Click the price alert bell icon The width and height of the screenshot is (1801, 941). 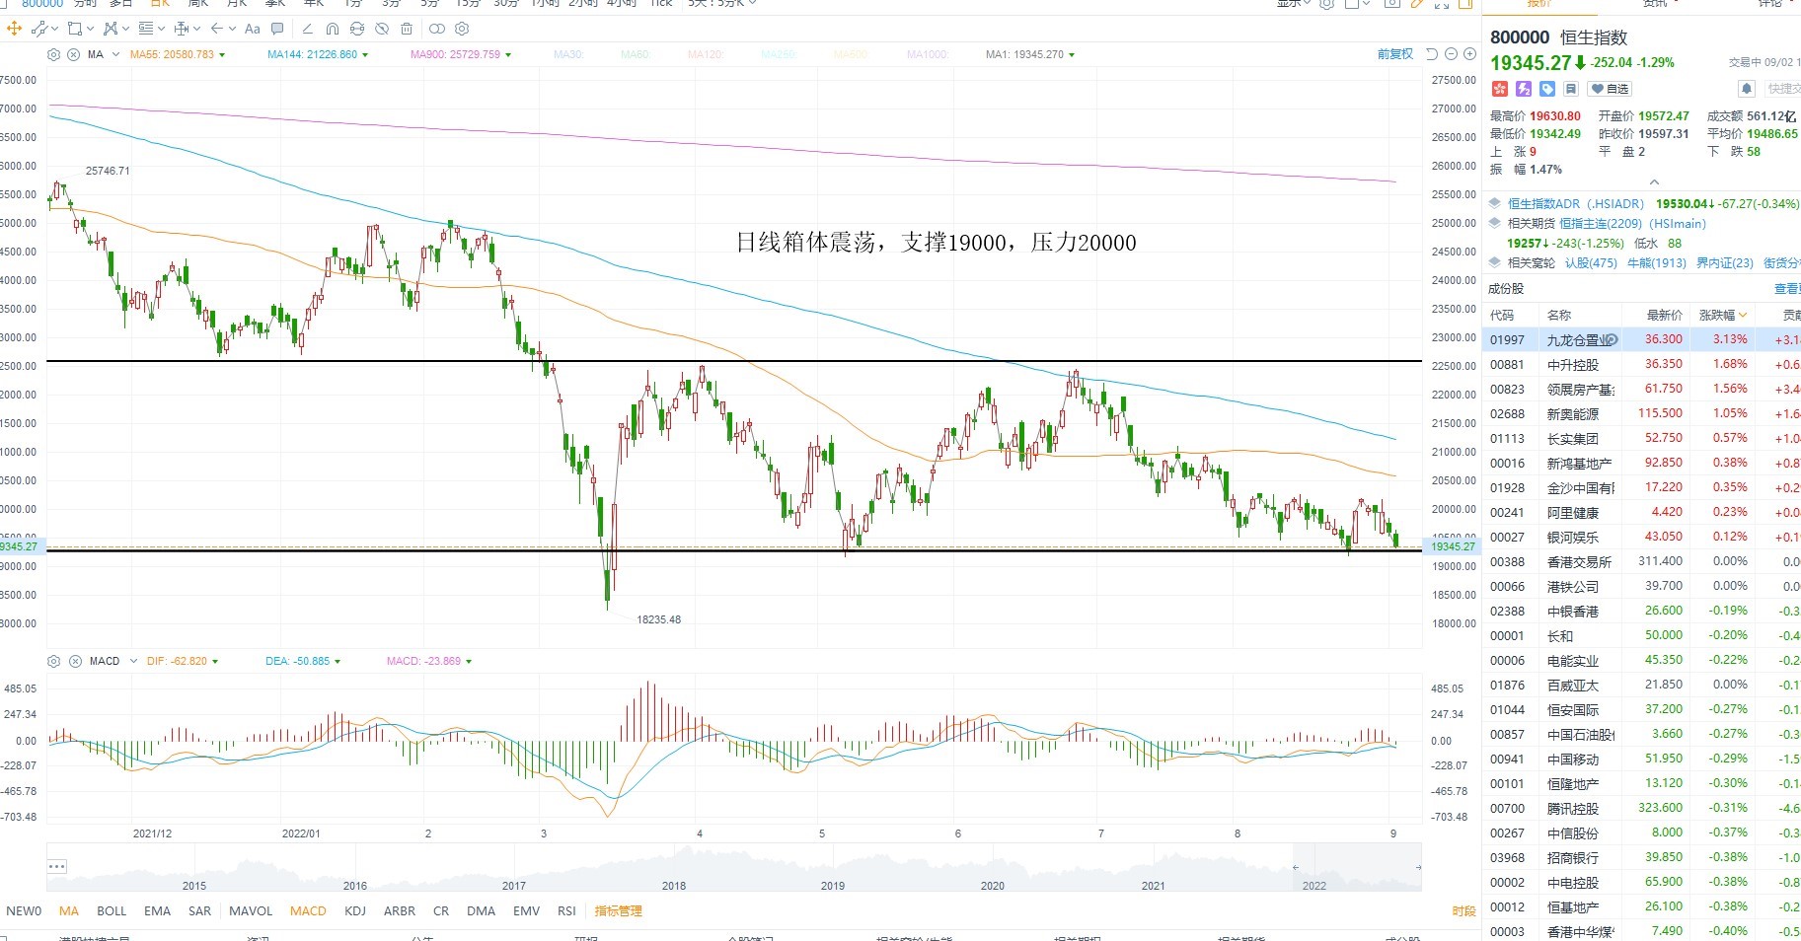click(1746, 89)
